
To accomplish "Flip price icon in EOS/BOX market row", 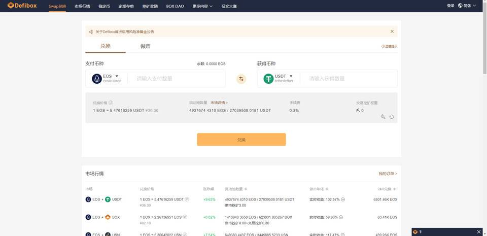I will click(185, 217).
